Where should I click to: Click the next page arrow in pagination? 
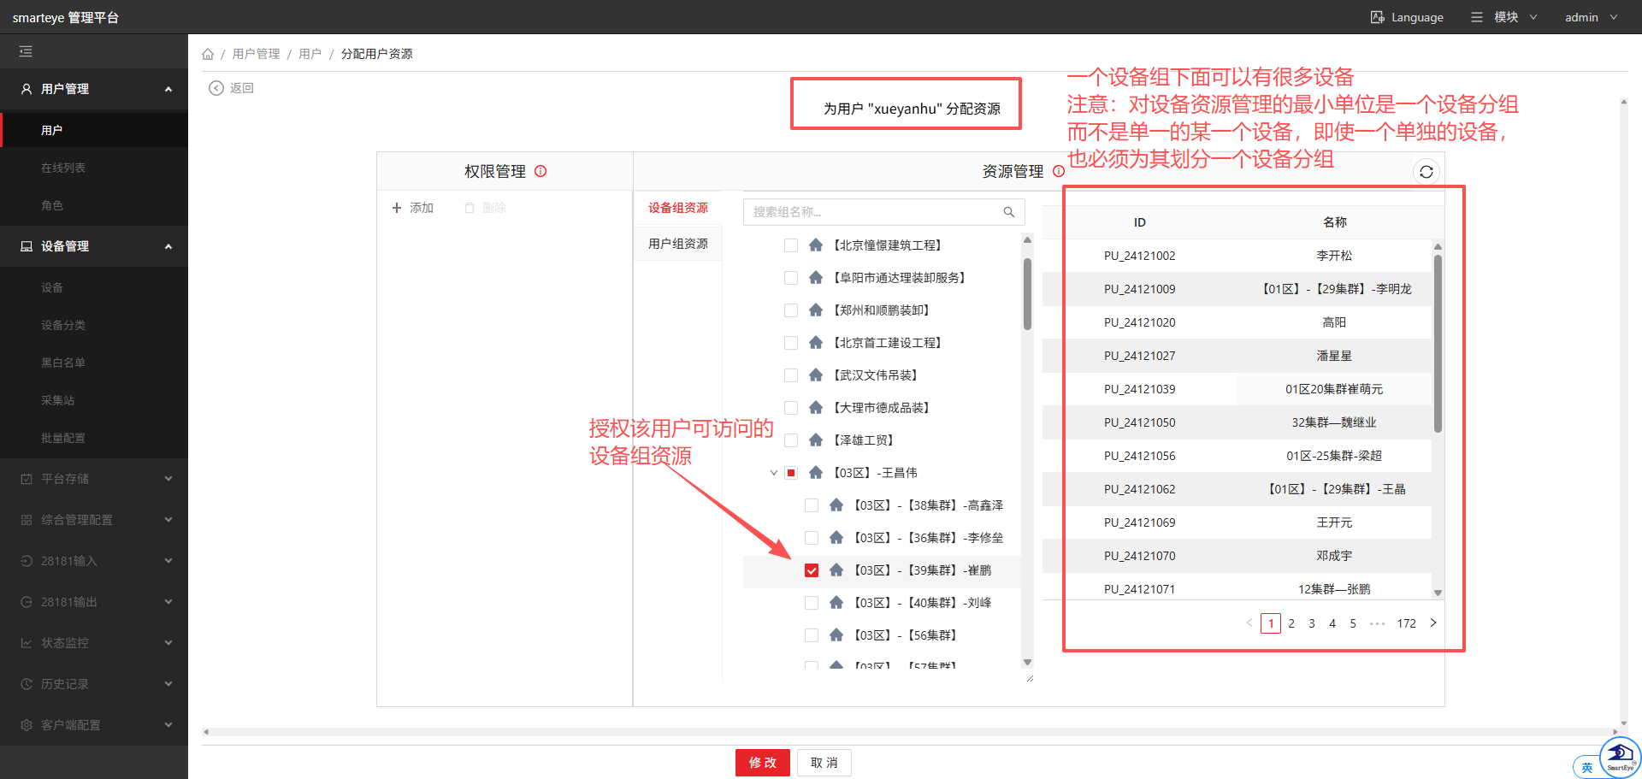pos(1433,623)
